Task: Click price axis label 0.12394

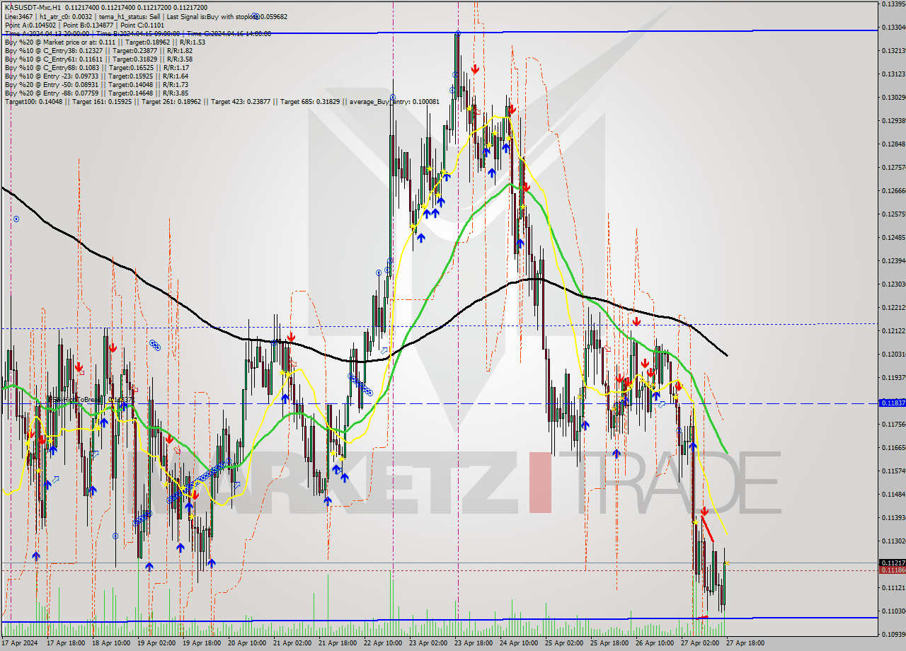Action: pyautogui.click(x=893, y=260)
